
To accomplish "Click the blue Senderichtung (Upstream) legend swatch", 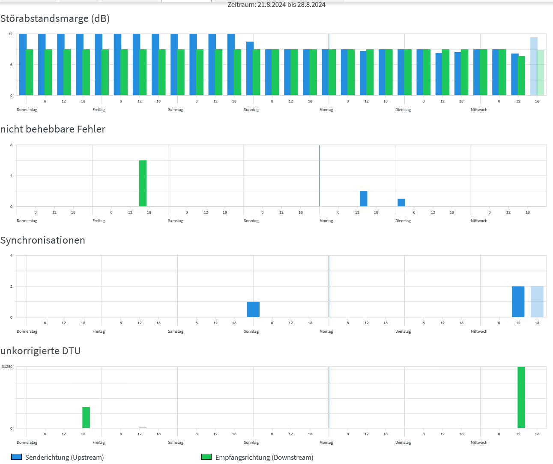I will point(16,457).
